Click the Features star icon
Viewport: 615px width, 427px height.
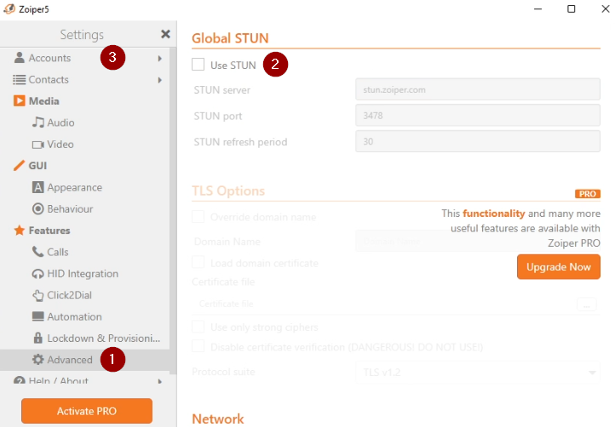click(x=19, y=230)
